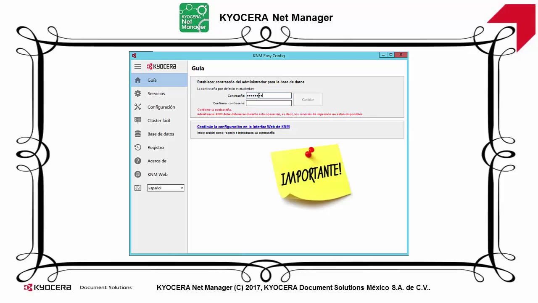Click the Cambiar button
The image size is (538, 303).
[308, 100]
